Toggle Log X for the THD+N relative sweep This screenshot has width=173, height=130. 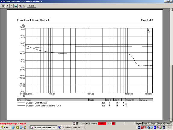[109, 106]
